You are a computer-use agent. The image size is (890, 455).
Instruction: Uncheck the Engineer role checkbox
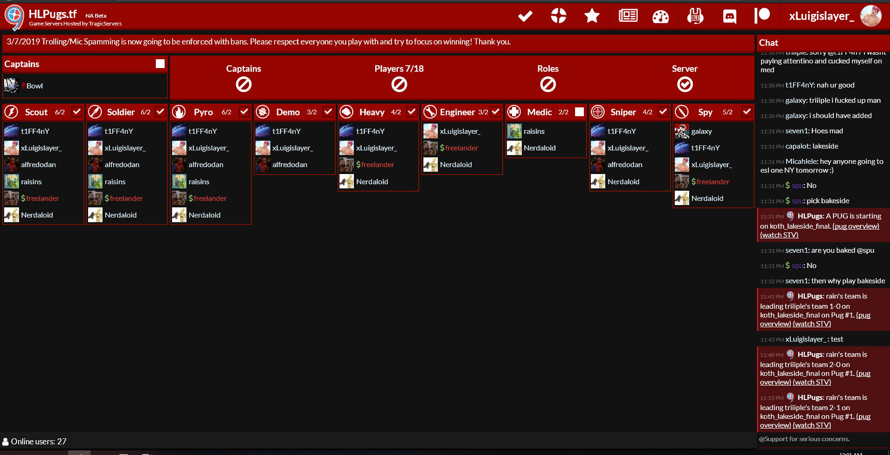click(496, 112)
